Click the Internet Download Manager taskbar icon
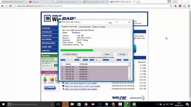Image resolution: width=191 pixels, height=107 pixels. click(x=127, y=104)
